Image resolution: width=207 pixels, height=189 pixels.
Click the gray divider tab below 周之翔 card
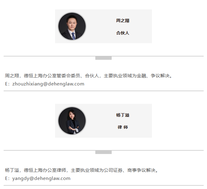103,58
